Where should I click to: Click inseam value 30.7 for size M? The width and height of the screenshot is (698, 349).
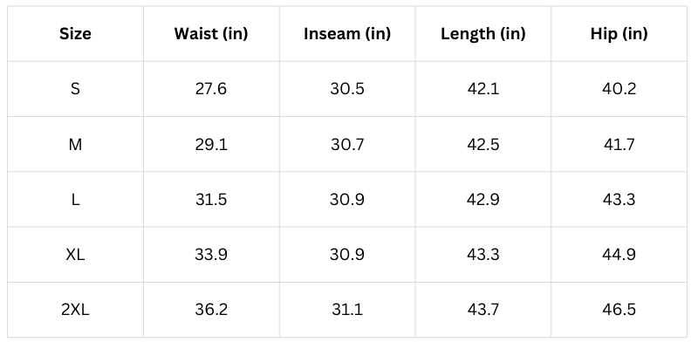(x=347, y=144)
